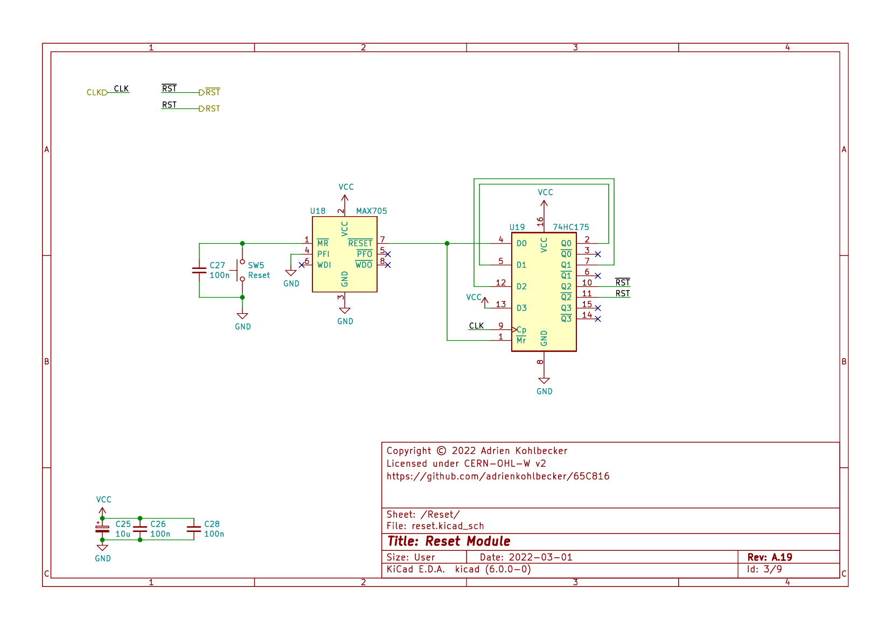The height and width of the screenshot is (629, 892).
Task: Select the no-connect flag on U19 pin 6
Action: tap(598, 276)
